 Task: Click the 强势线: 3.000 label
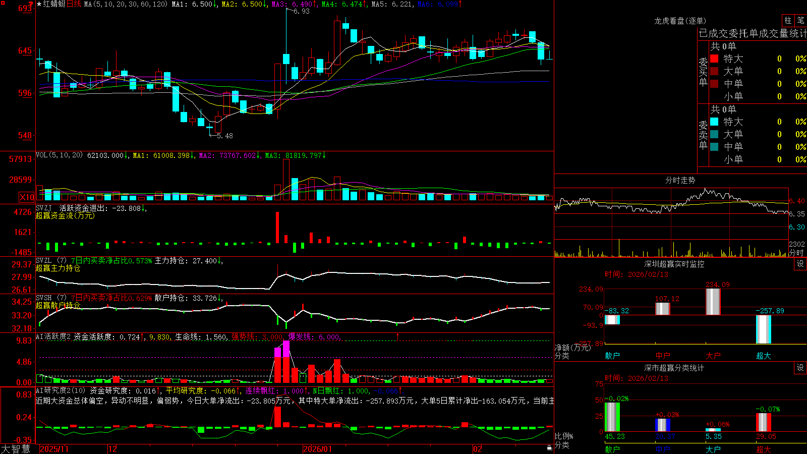point(258,337)
